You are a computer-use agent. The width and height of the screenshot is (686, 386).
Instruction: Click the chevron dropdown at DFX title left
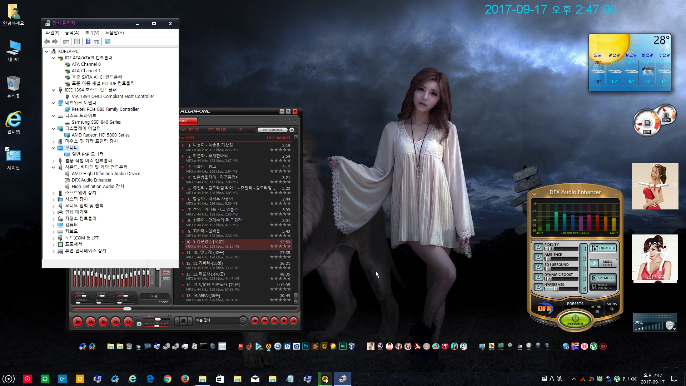tap(534, 194)
